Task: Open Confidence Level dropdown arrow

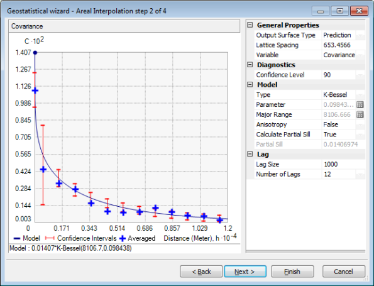Action: (360, 75)
